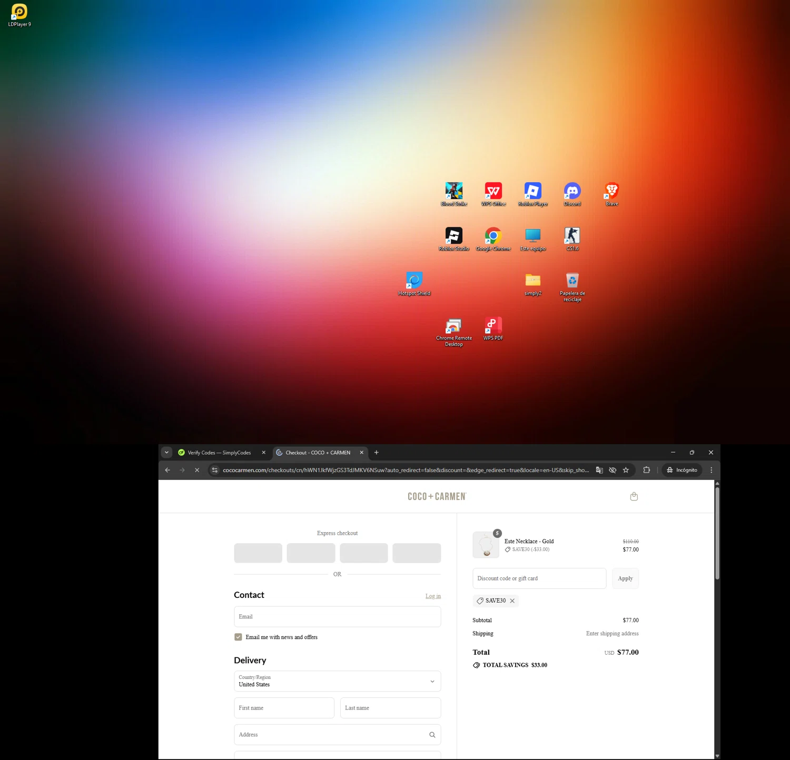This screenshot has width=790, height=760.
Task: Click the First name field
Action: pyautogui.click(x=284, y=708)
